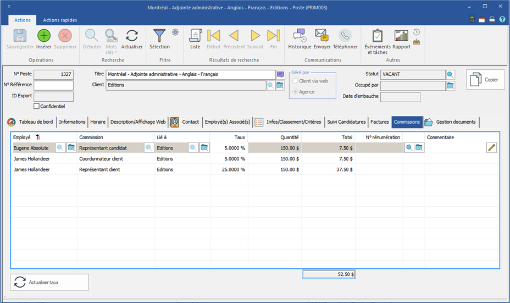Select the Client via web radio button

pos(296,81)
